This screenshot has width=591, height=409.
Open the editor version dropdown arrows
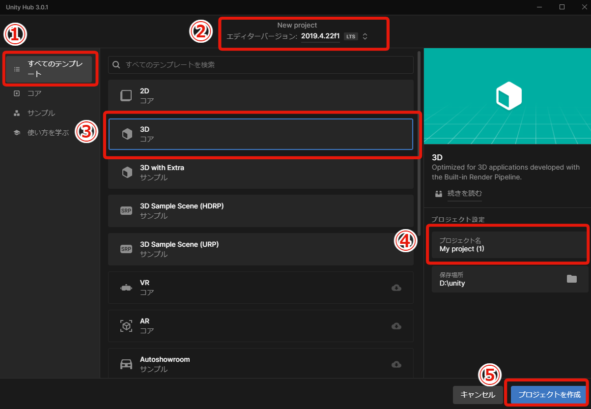[x=365, y=36]
